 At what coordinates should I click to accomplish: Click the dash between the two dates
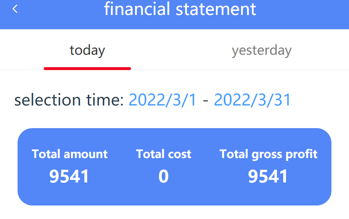coord(205,100)
